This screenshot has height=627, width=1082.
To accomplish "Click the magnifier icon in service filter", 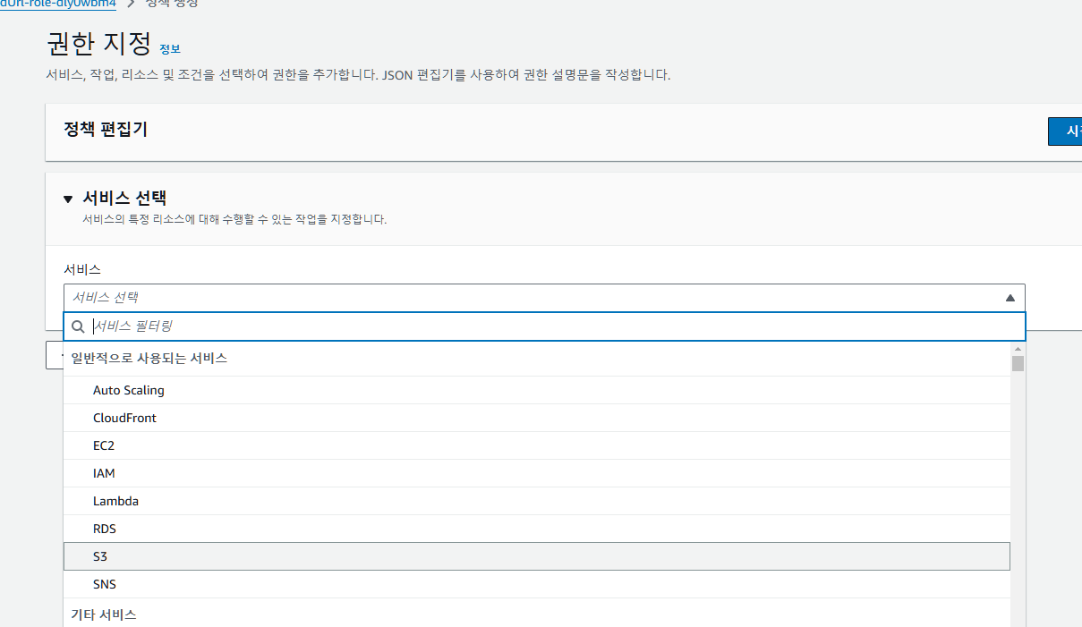I will 78,326.
